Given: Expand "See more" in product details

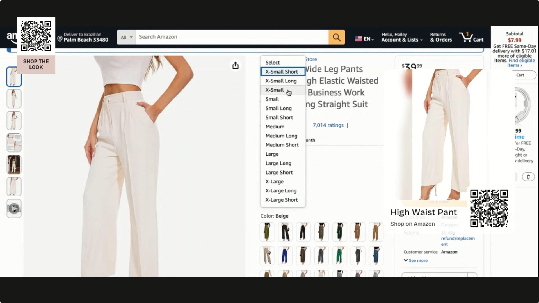Looking at the screenshot, I should 415,260.
